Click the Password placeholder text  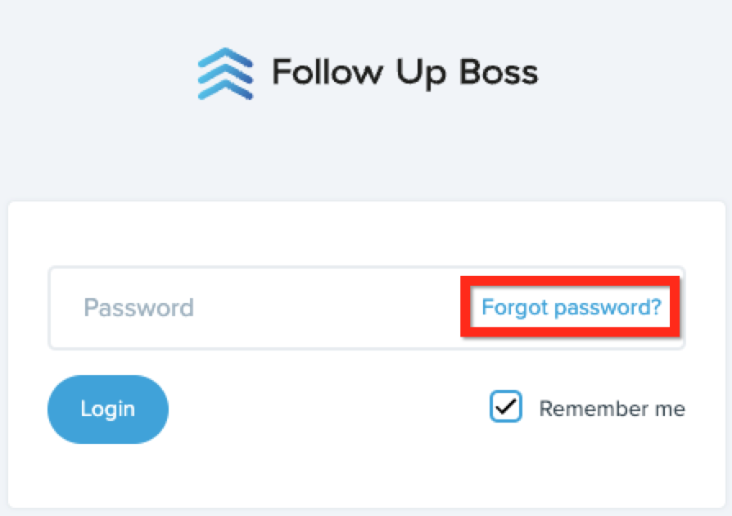(138, 308)
